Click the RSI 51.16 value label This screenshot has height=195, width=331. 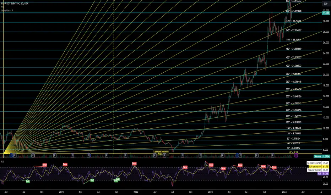tap(322, 173)
